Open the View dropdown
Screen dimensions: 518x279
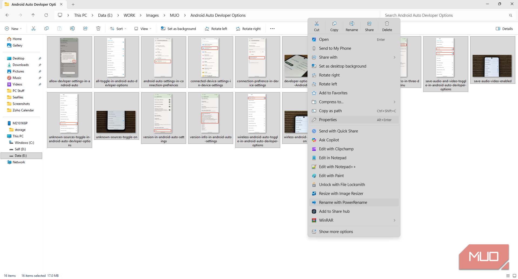[x=143, y=29]
